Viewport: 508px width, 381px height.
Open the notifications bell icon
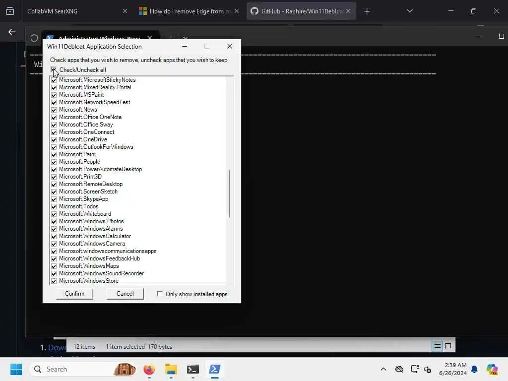coord(474,369)
